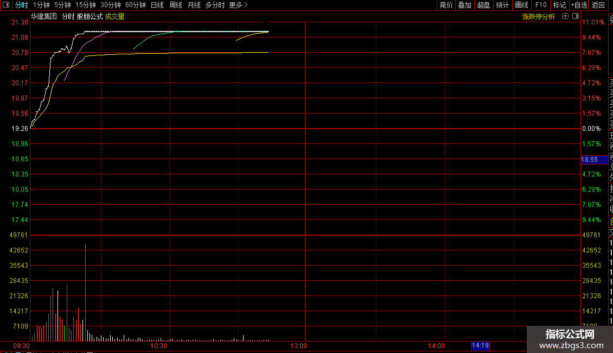The width and height of the screenshot is (613, 353).
Task: Click the 0.00% percentage label
Action: point(591,129)
